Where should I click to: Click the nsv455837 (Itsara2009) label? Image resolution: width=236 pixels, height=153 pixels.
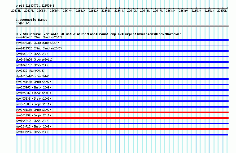click(33, 93)
